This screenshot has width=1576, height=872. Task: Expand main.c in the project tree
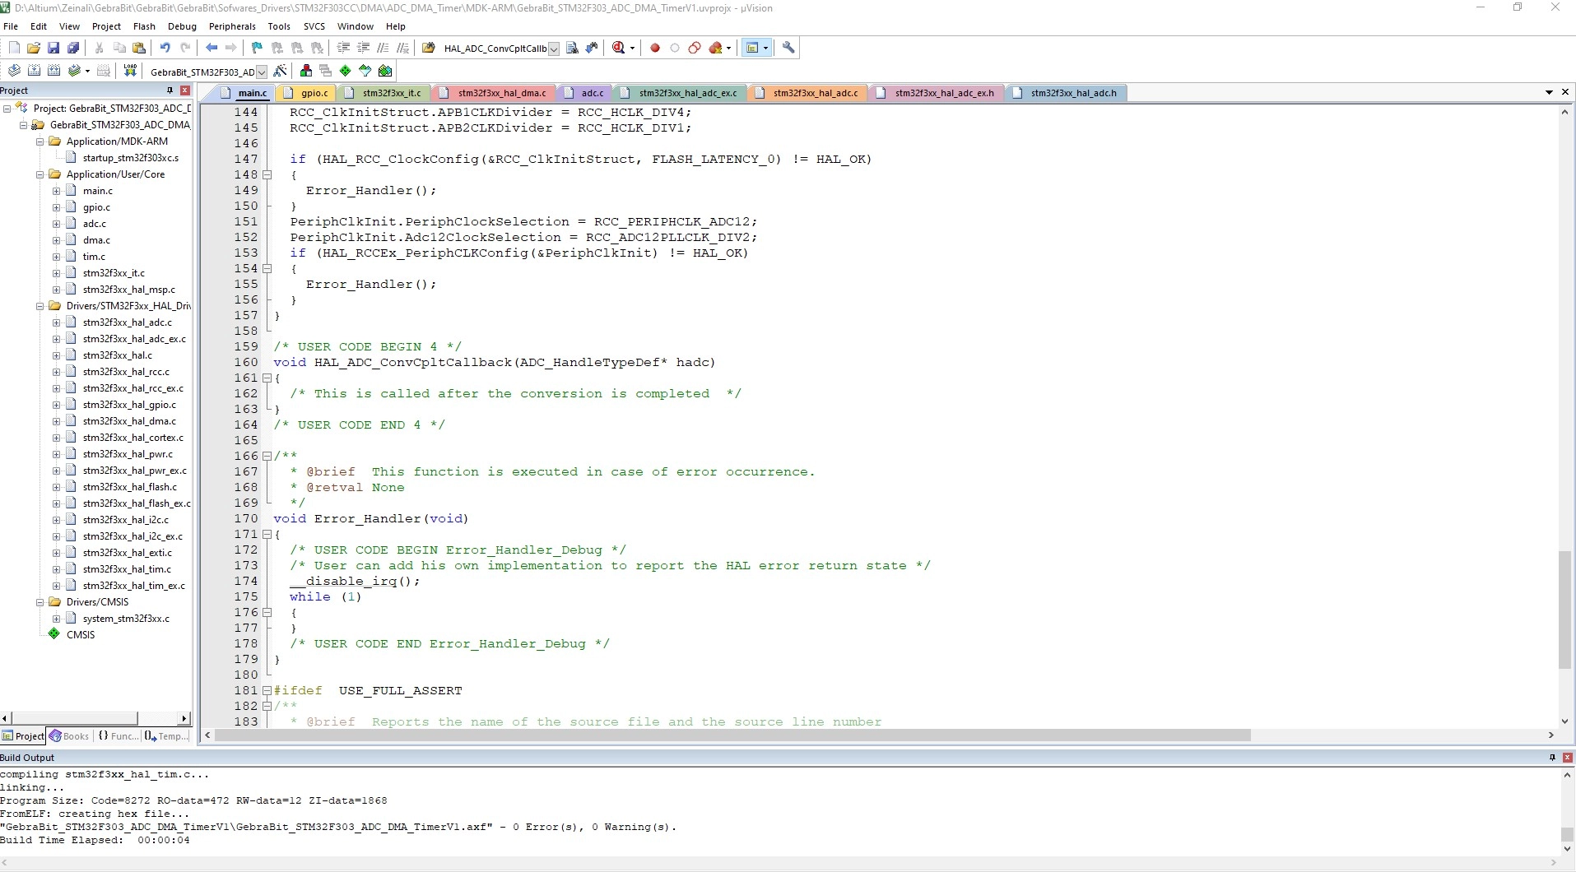click(x=56, y=191)
